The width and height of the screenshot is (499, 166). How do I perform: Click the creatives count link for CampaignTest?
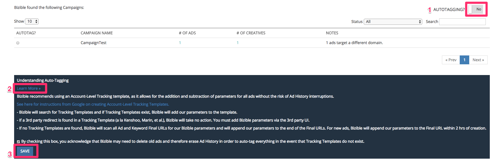238,43
